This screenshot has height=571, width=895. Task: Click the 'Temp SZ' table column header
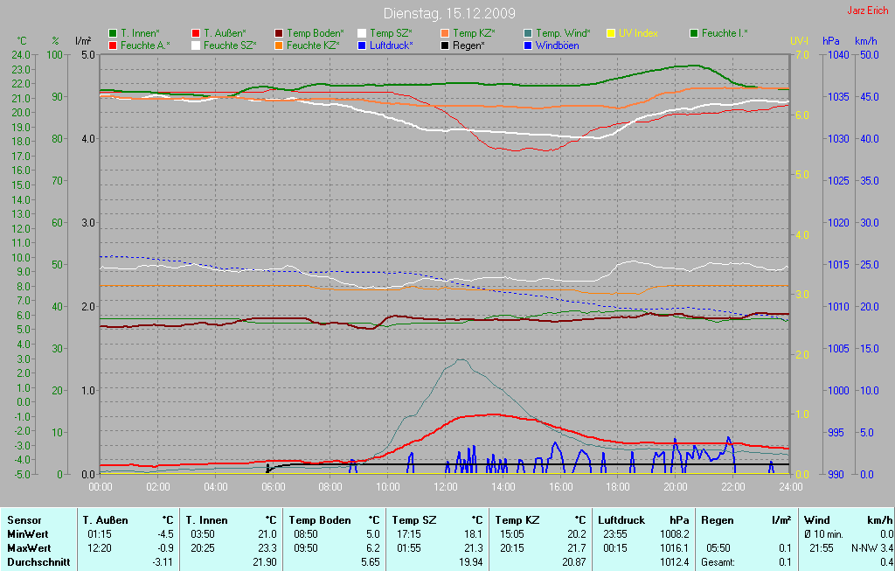pyautogui.click(x=413, y=520)
